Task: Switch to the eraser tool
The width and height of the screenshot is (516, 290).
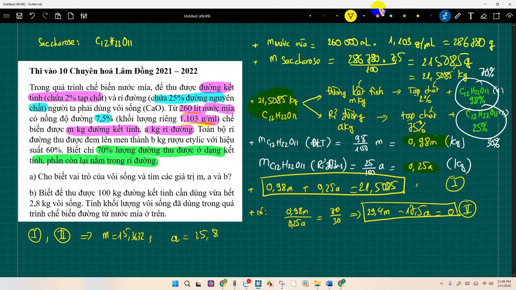Action: [x=484, y=16]
